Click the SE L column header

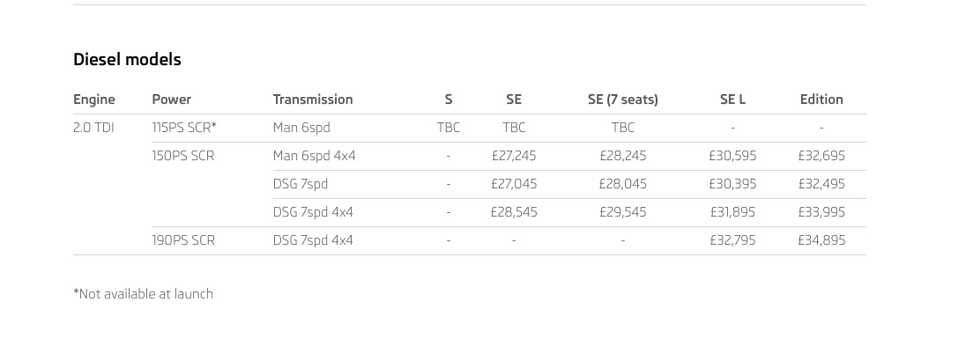tap(732, 99)
